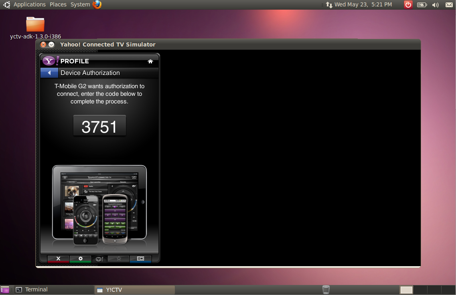The image size is (456, 295).
Task: Open the Applications menu
Action: pos(30,4)
